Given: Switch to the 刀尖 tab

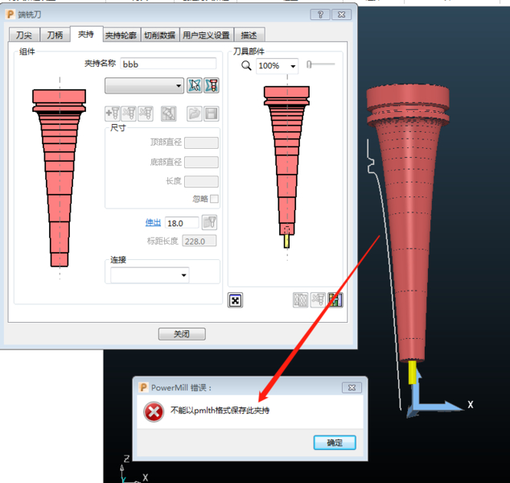Looking at the screenshot, I should [x=24, y=35].
